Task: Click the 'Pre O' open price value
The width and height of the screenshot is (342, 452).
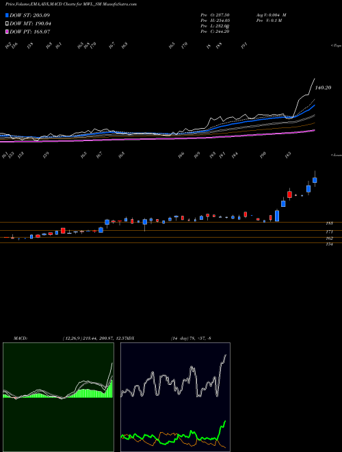Action: pos(215,15)
